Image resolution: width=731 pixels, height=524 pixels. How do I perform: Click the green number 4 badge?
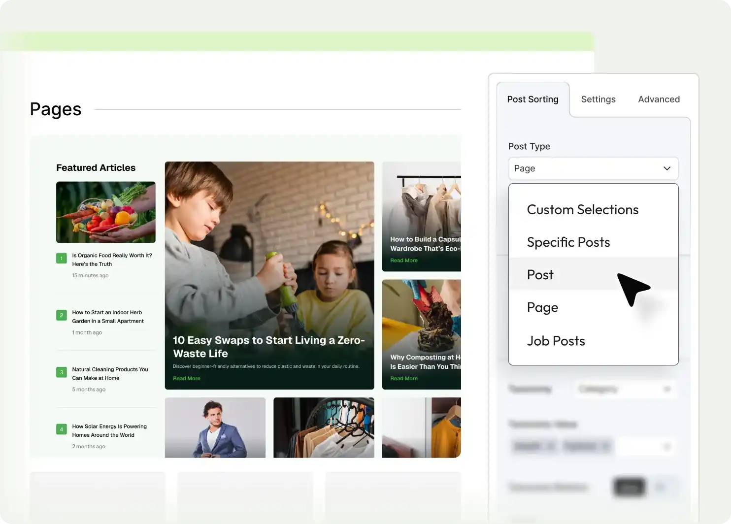tap(62, 429)
